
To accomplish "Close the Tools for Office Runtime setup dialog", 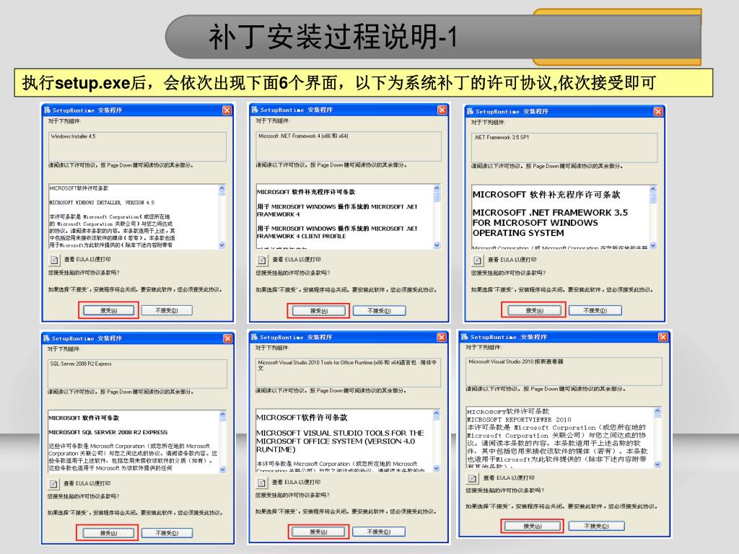I will (x=441, y=338).
